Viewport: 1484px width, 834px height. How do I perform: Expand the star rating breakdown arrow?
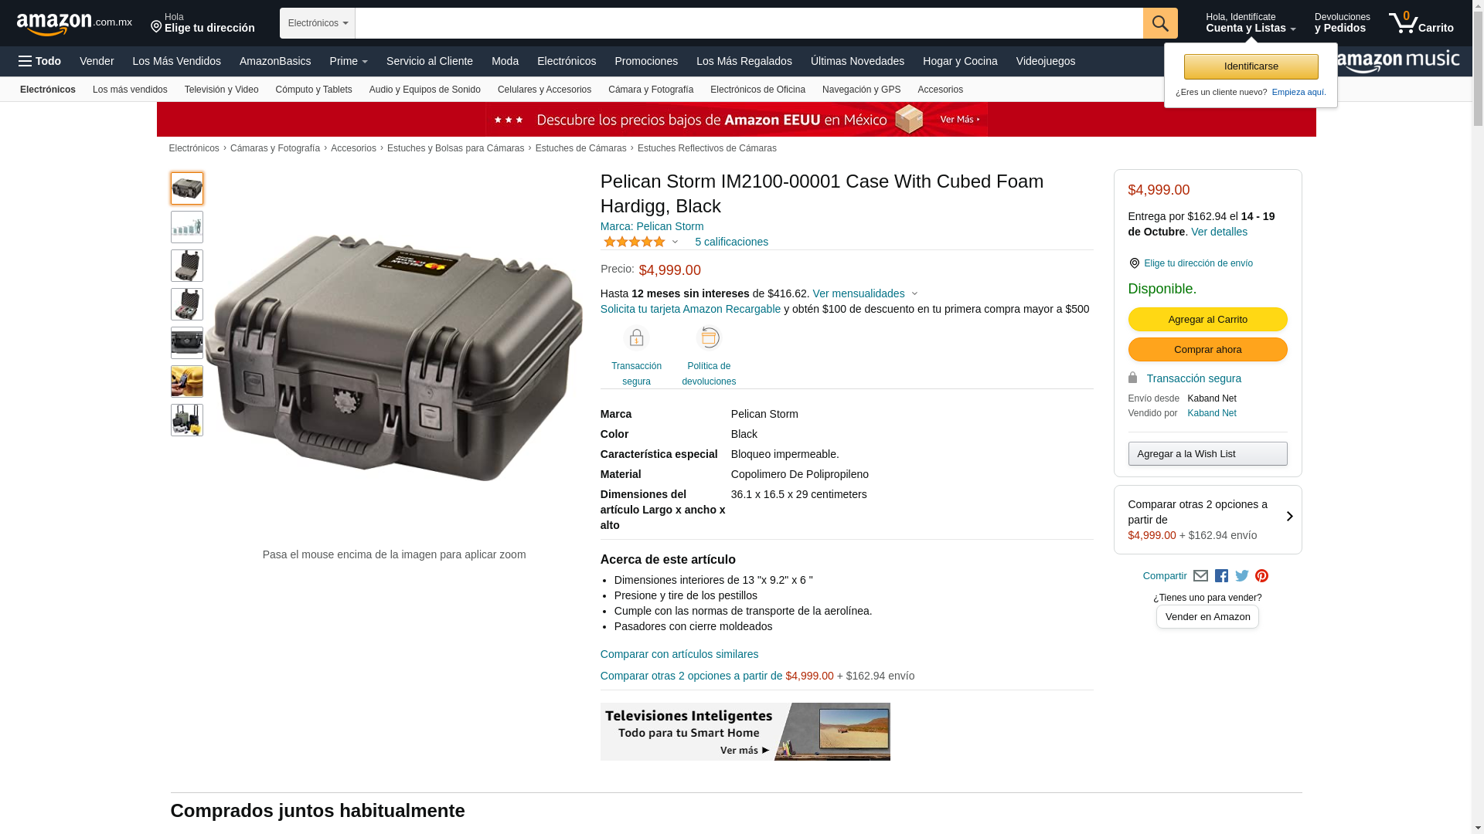675,242
